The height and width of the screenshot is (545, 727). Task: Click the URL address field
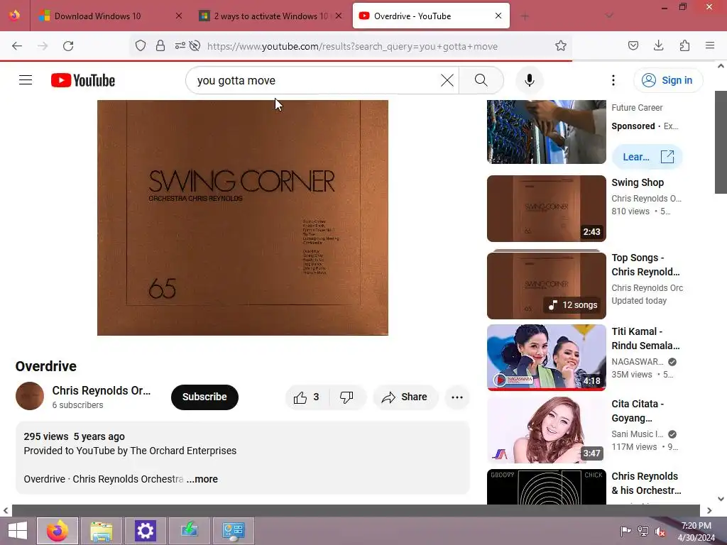coord(352,46)
